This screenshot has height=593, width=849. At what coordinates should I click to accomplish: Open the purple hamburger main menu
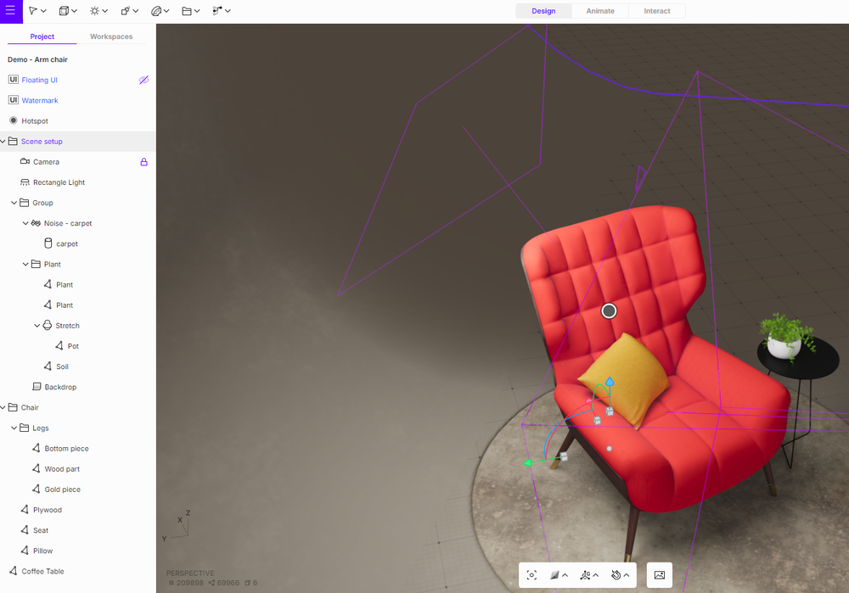[x=10, y=11]
